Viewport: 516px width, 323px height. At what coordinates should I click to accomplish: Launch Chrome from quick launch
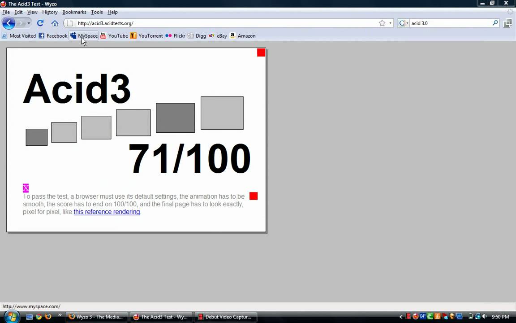click(x=39, y=317)
